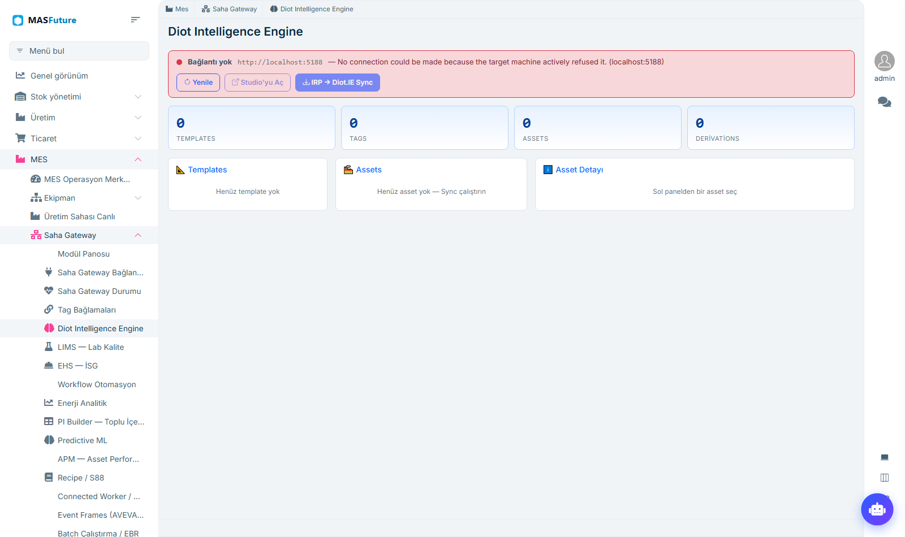Screen dimensions: 905x537
Task: Click the laptop icon in right rail
Action: tap(885, 457)
